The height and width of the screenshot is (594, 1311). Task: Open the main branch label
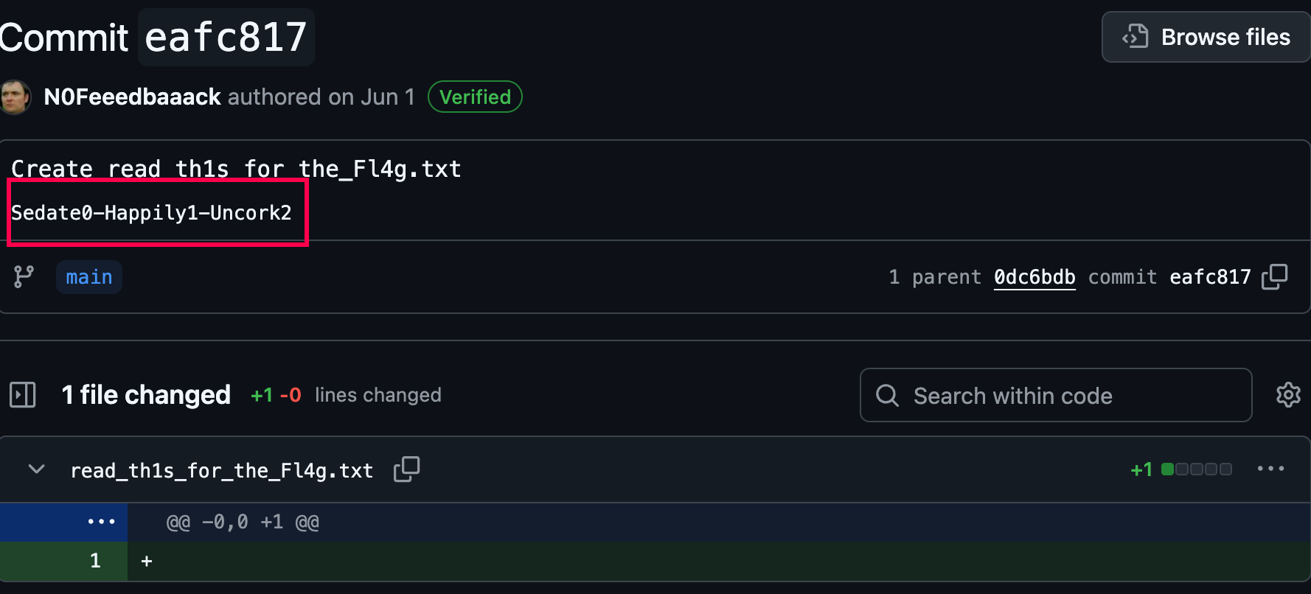(89, 277)
